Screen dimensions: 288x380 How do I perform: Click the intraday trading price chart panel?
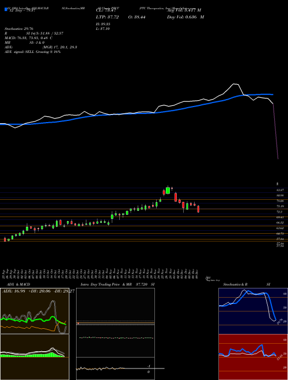[x=115, y=322]
